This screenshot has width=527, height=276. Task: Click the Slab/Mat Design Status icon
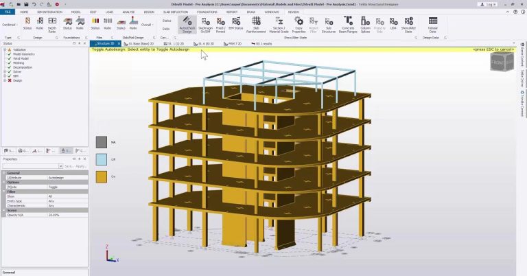point(121,23)
